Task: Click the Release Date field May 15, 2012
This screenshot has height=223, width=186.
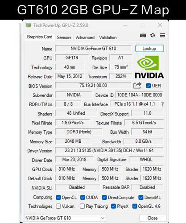Action: 70,76
